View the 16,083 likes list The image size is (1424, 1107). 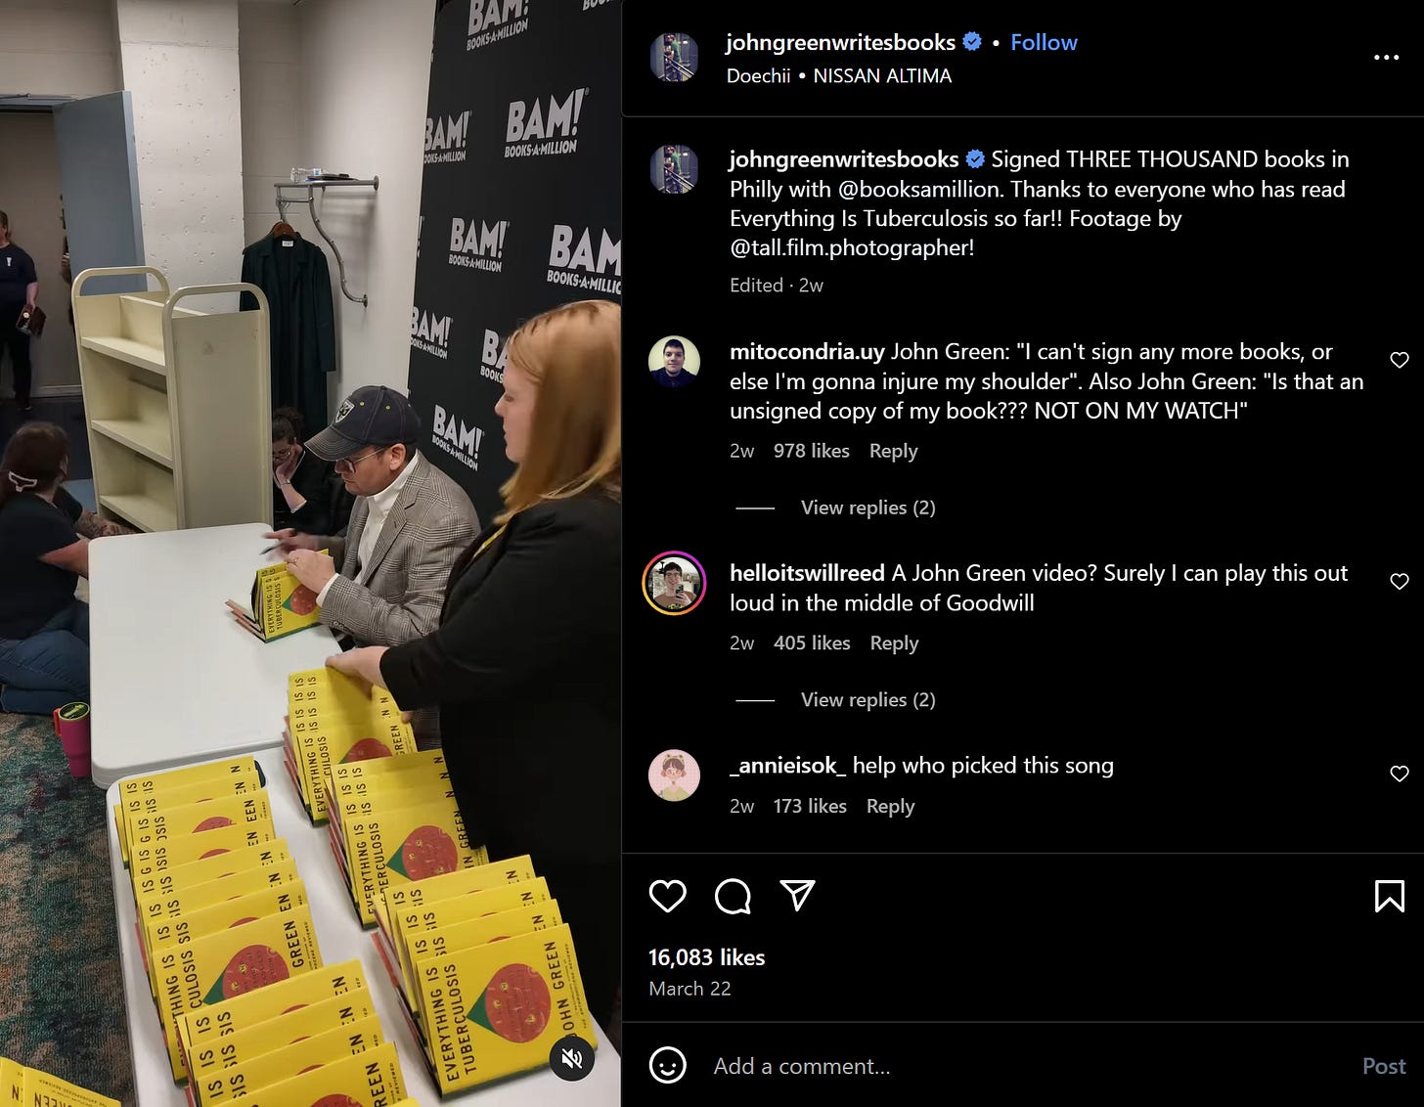point(706,957)
